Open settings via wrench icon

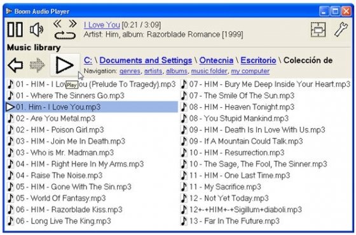(341, 30)
